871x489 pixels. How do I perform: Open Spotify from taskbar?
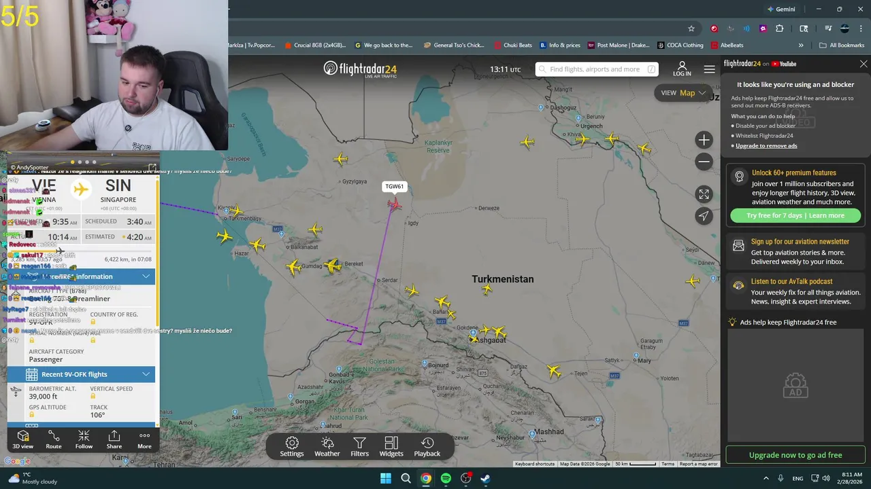coord(446,478)
